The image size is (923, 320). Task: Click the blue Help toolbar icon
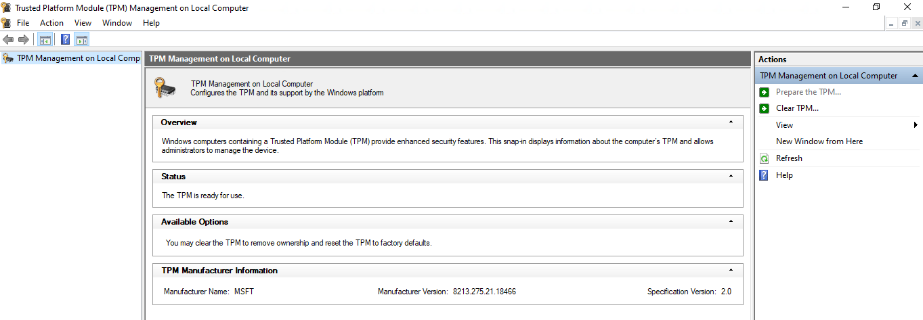coord(66,39)
